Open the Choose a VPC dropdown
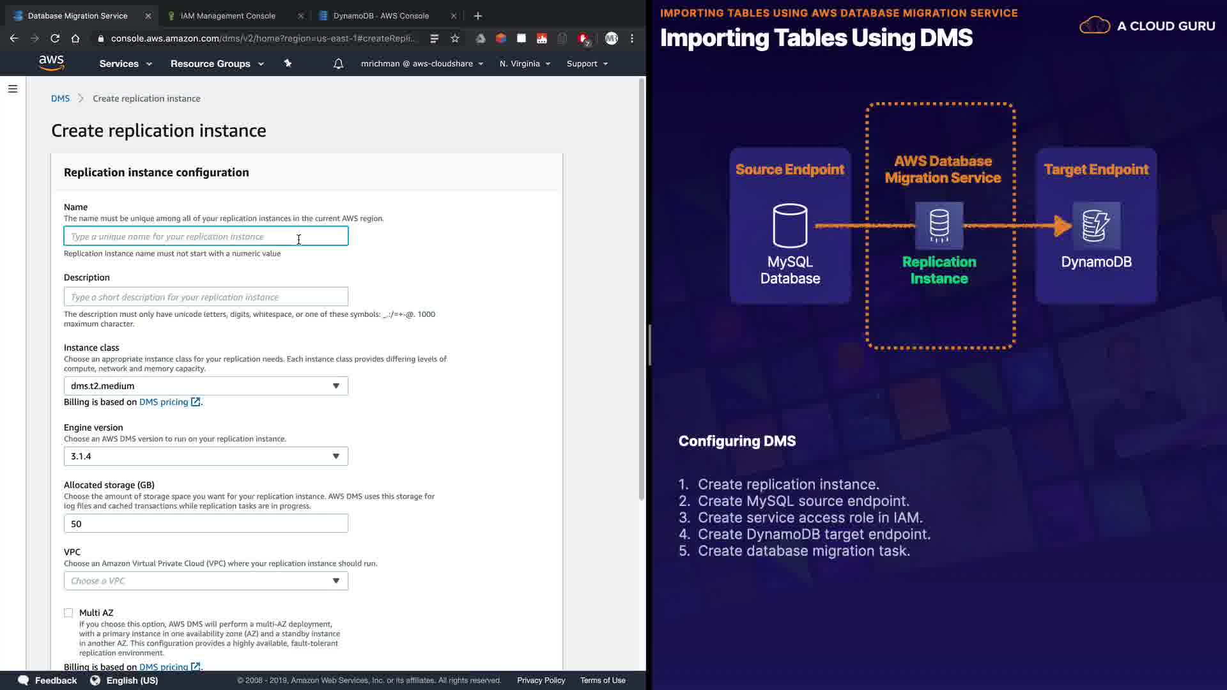1227x690 pixels. pyautogui.click(x=206, y=581)
